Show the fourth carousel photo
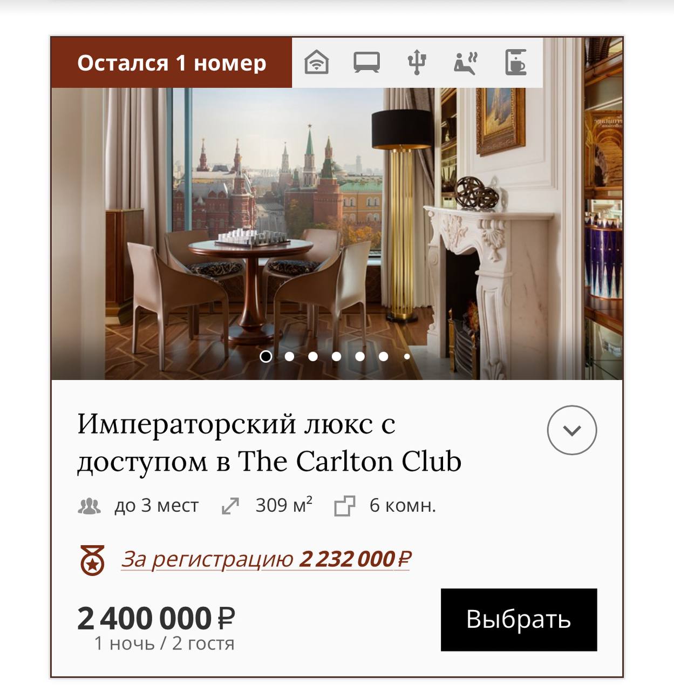 [337, 356]
